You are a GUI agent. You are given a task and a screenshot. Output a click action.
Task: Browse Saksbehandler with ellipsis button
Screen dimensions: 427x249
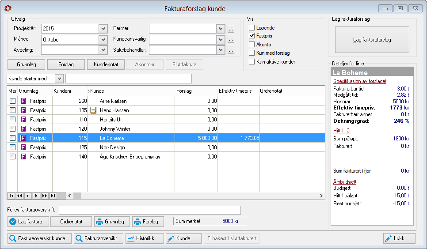231,50
